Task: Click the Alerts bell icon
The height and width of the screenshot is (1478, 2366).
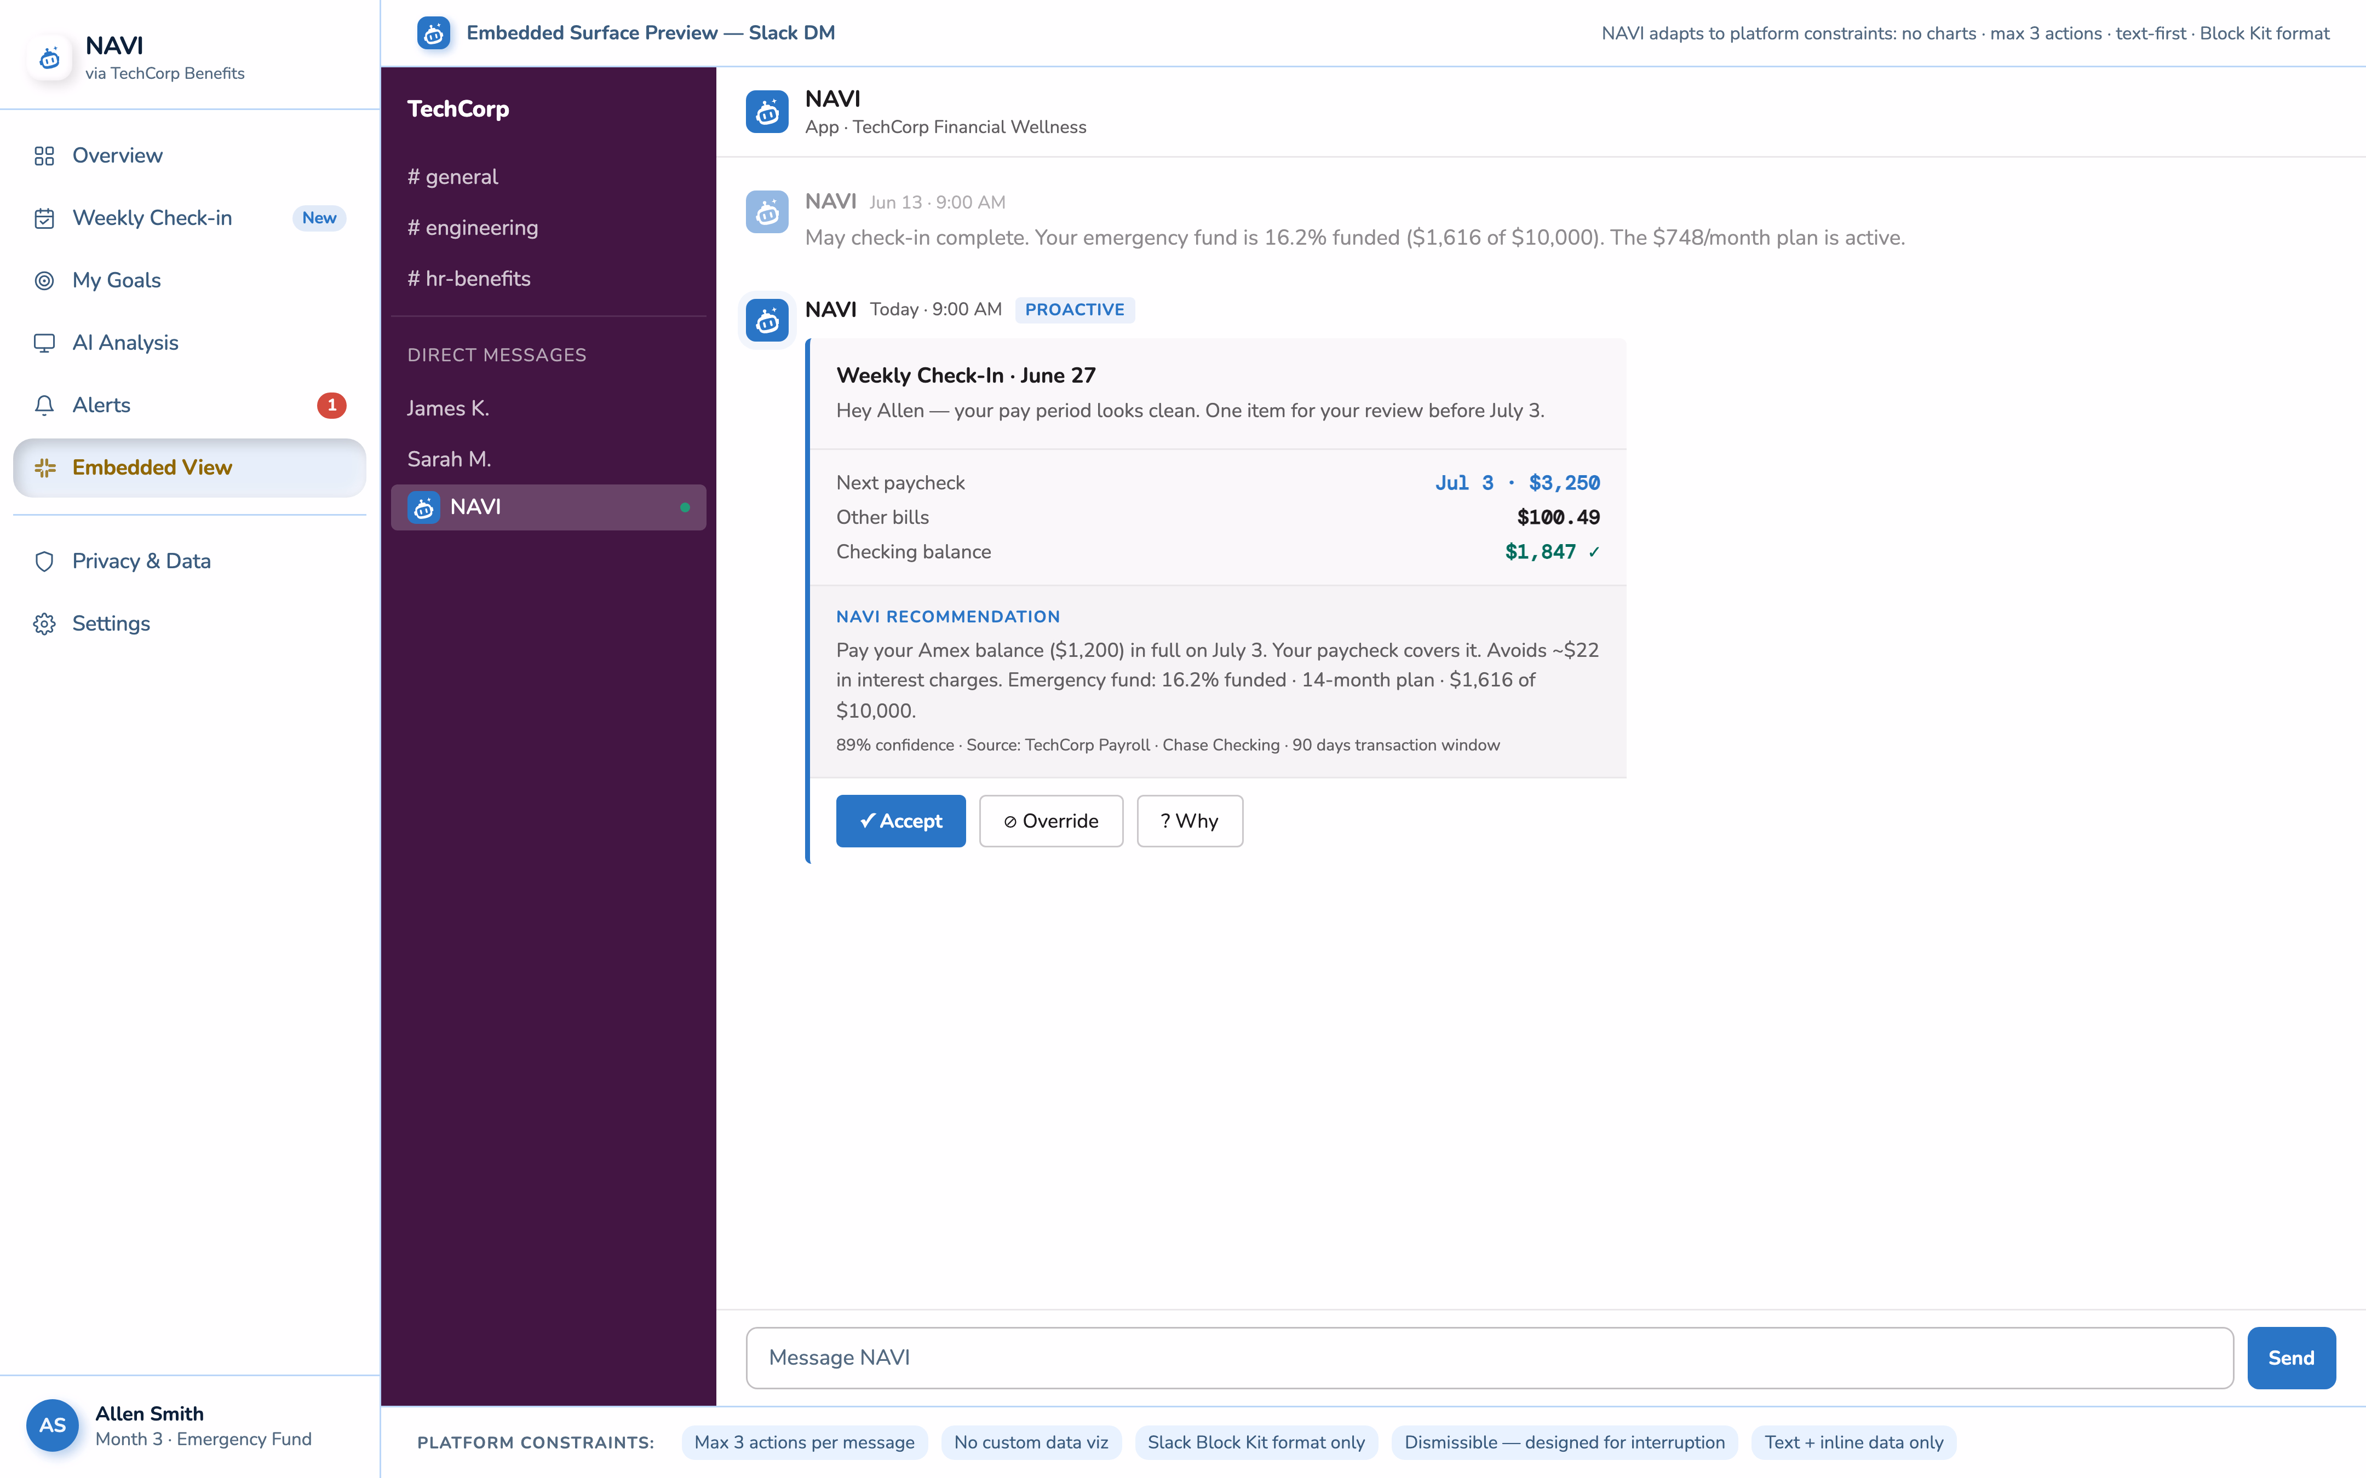Action: [44, 406]
